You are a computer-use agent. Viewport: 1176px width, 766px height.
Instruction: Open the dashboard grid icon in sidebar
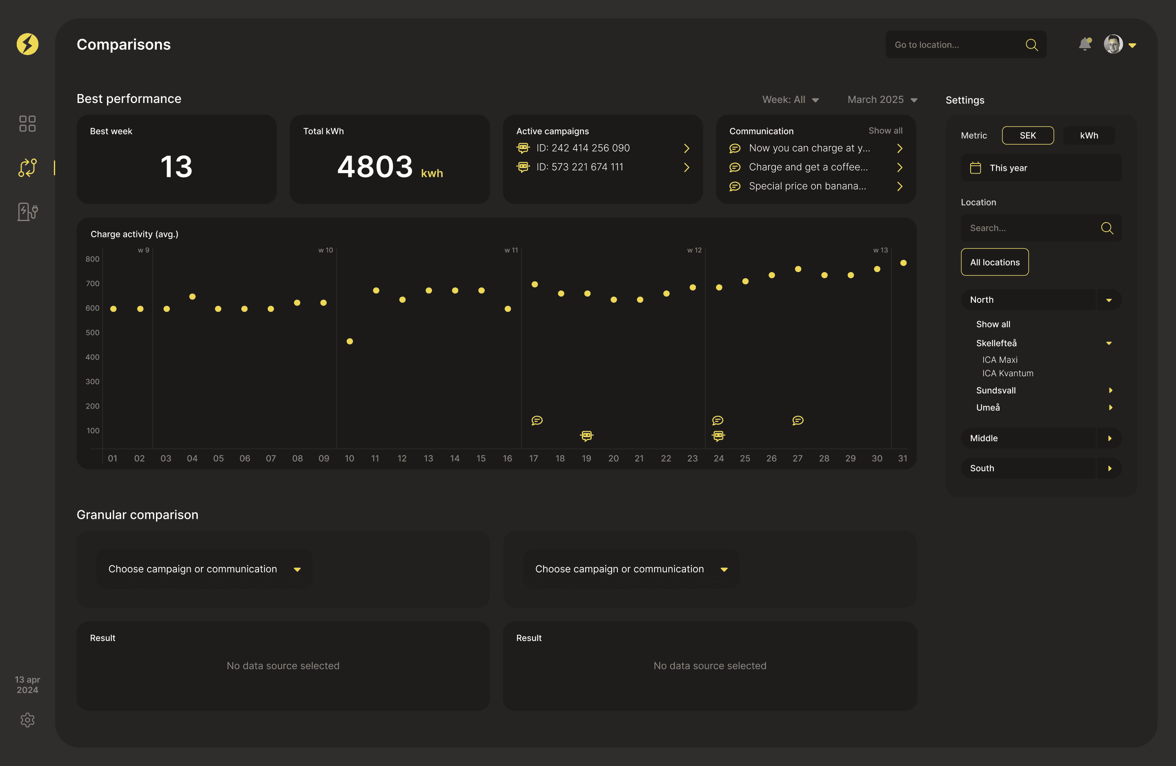coord(27,124)
